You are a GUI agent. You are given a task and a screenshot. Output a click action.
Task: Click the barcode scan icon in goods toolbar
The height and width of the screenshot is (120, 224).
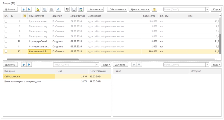click(x=67, y=9)
